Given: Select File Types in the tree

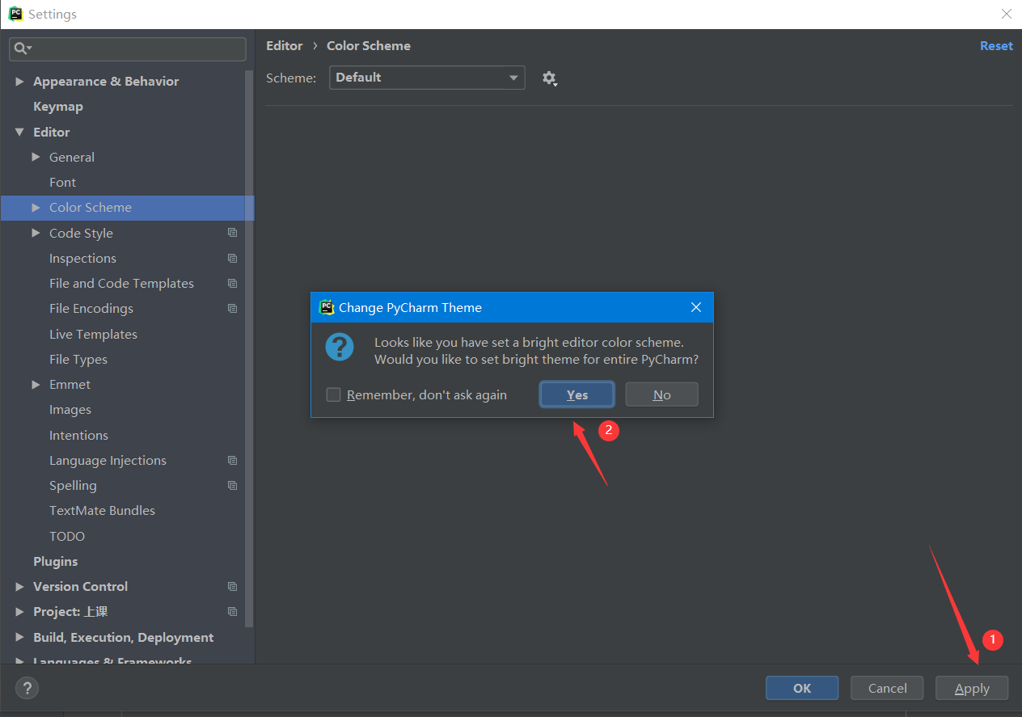Looking at the screenshot, I should point(78,360).
